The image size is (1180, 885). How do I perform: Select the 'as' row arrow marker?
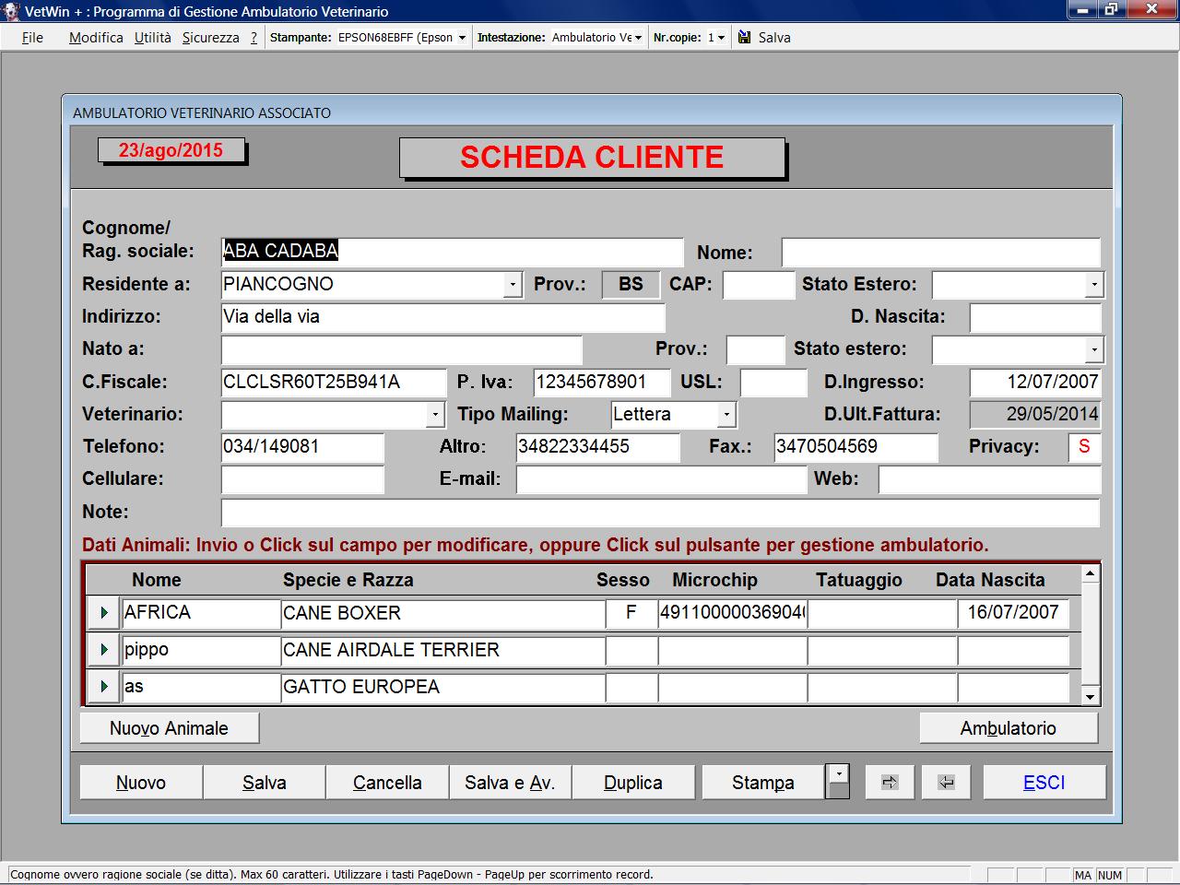pyautogui.click(x=103, y=686)
